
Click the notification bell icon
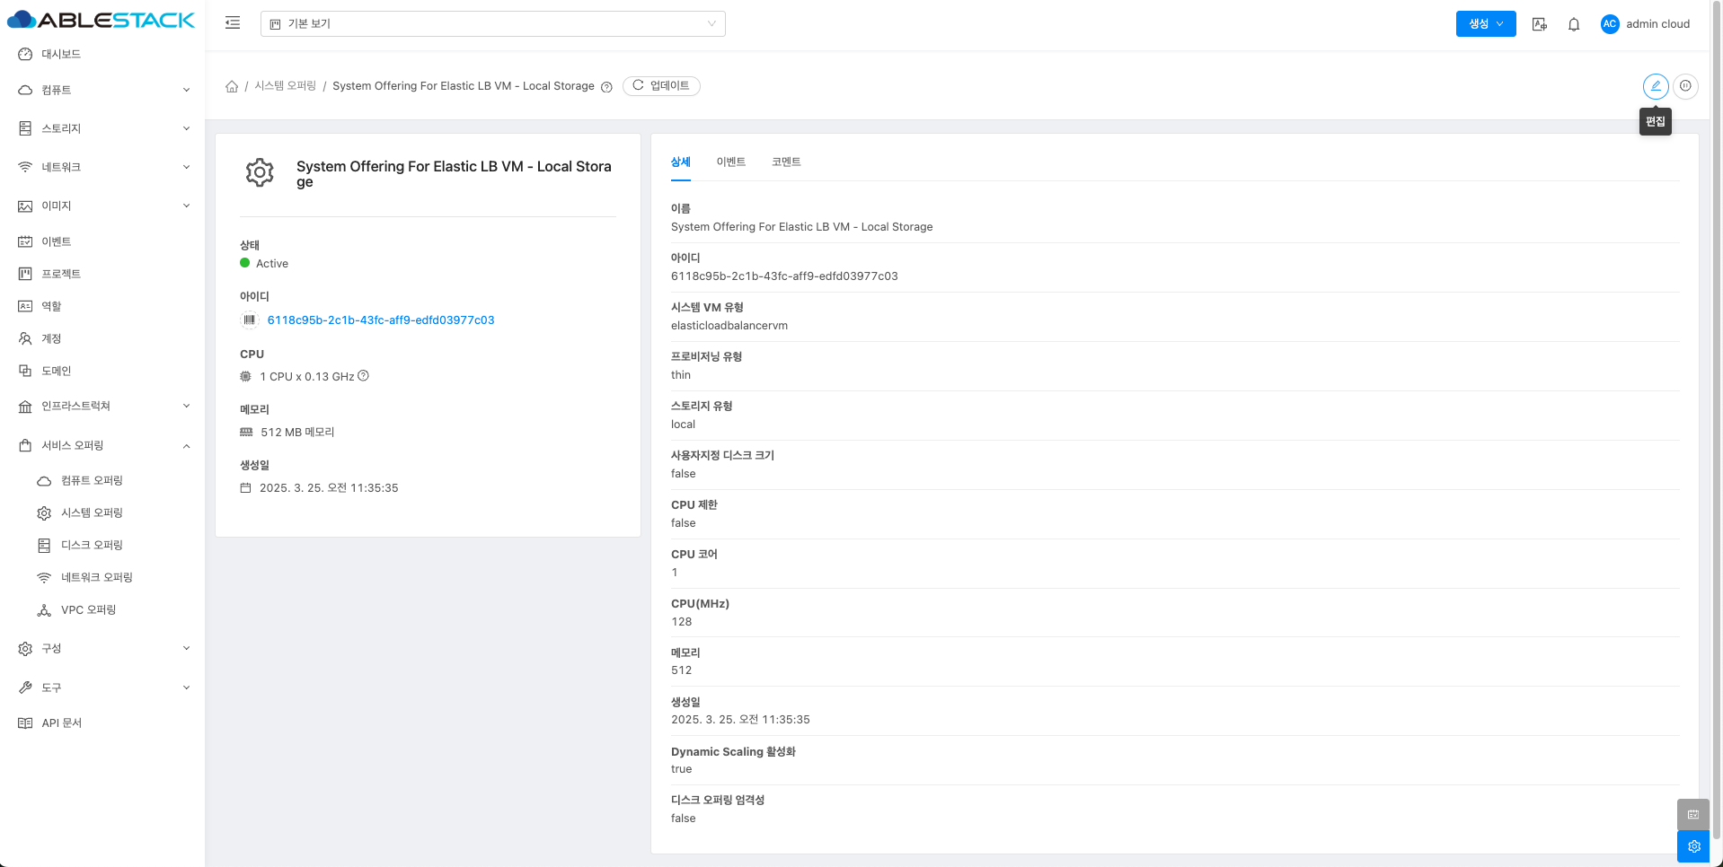tap(1573, 24)
